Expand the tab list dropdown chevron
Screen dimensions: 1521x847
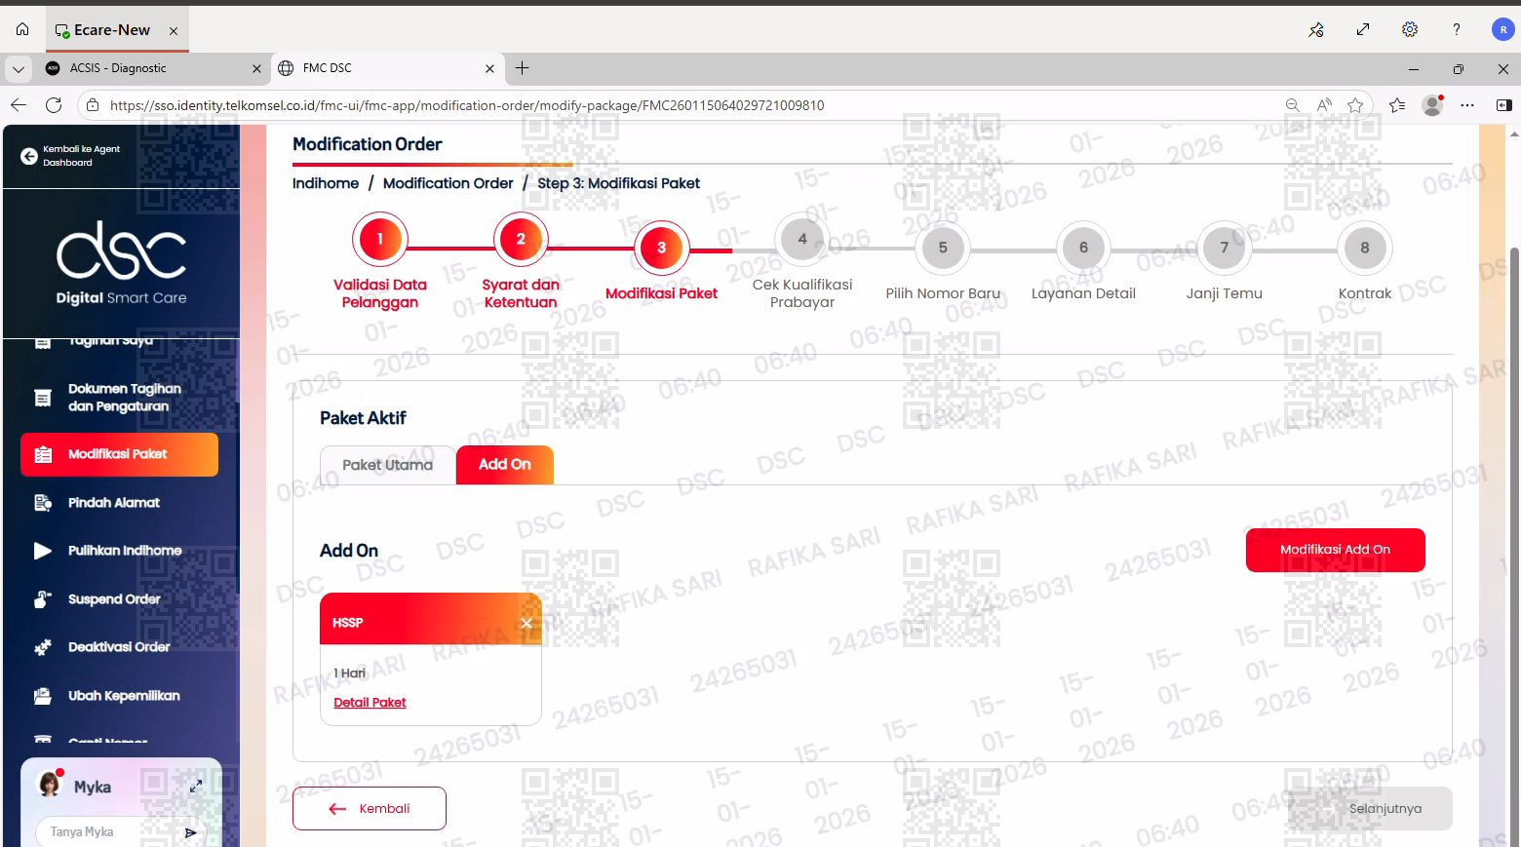coord(19,68)
